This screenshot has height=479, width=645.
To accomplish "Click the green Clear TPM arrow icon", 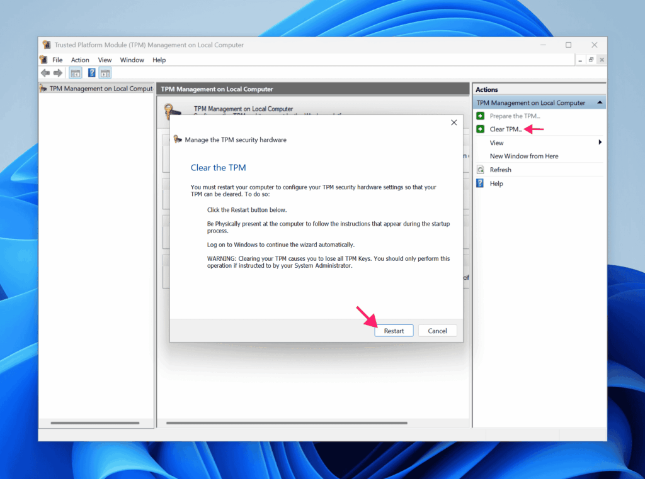I will point(480,129).
